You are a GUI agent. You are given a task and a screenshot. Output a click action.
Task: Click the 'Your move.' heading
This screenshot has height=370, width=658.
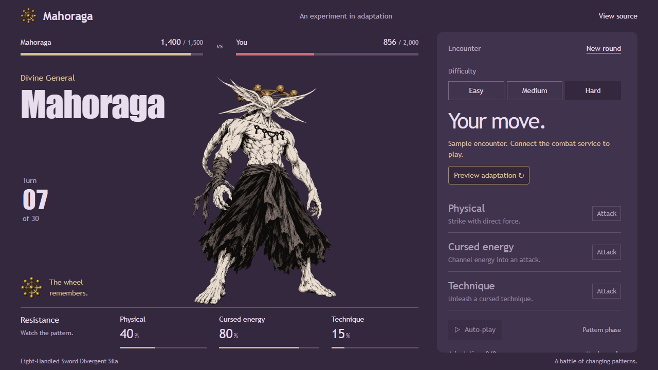pos(497,121)
